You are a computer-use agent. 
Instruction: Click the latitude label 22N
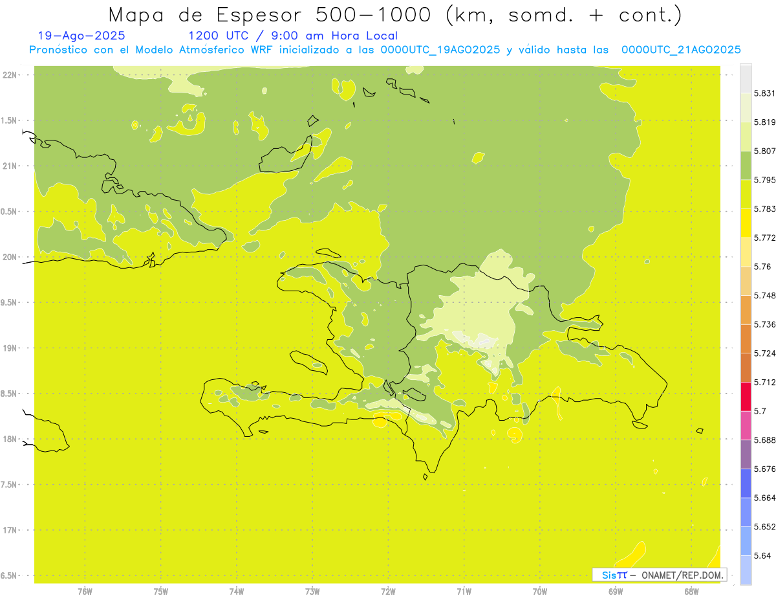tap(10, 75)
